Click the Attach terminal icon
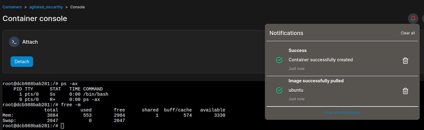The height and width of the screenshot is (130, 424). tap(14, 42)
